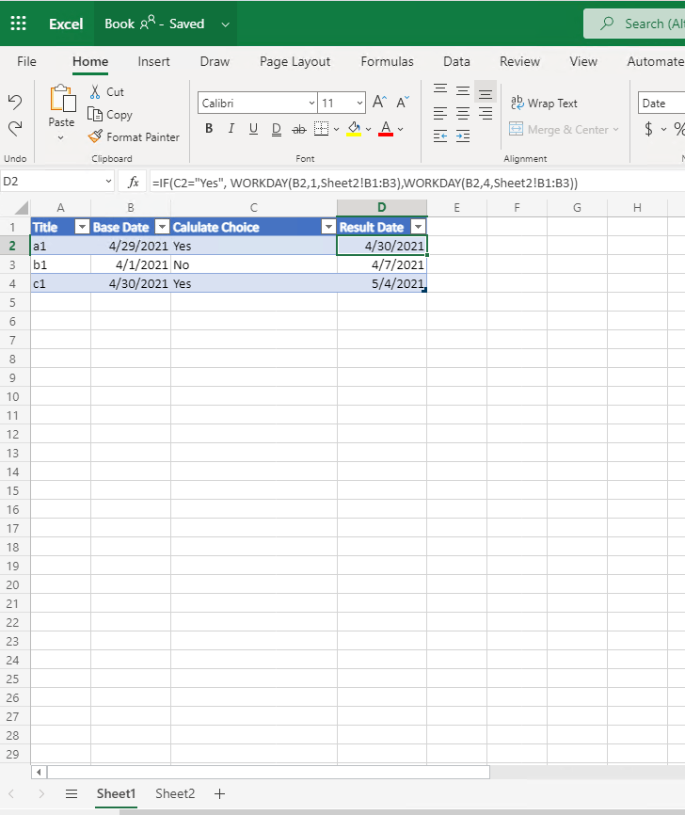This screenshot has height=815, width=685.
Task: Toggle Strikethrough formatting
Action: coord(299,129)
